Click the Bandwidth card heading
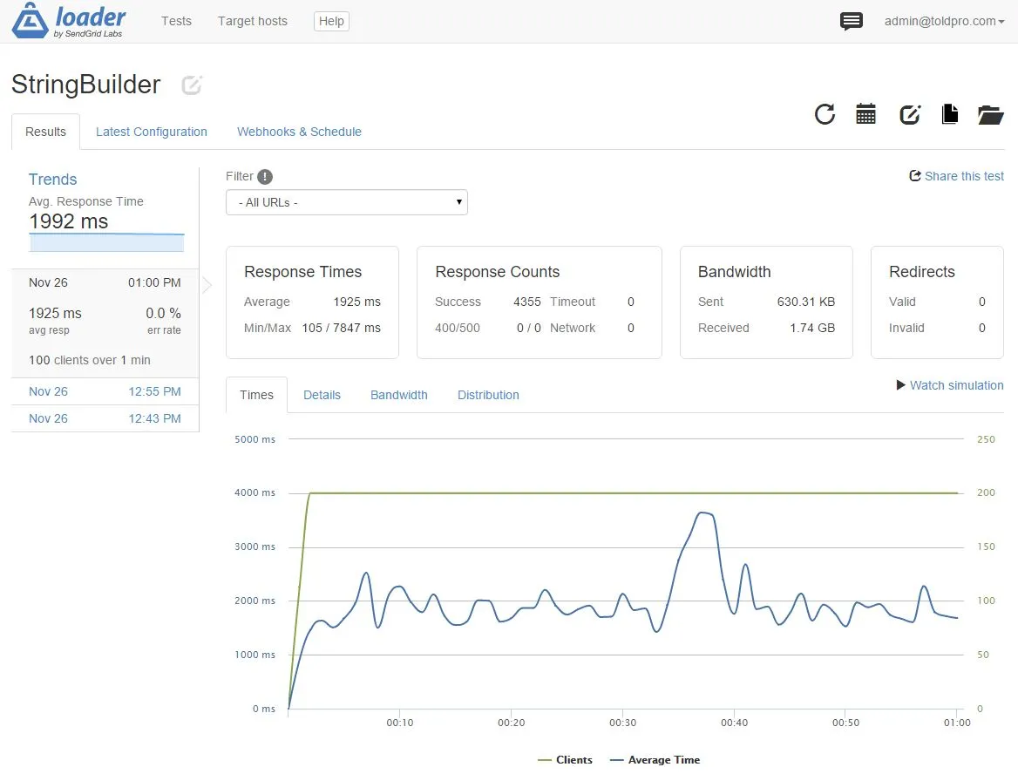Image resolution: width=1018 pixels, height=774 pixels. 734,272
